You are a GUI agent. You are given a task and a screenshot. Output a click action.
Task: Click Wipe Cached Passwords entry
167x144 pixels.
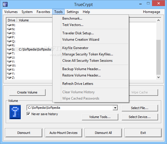[x=91, y=98]
